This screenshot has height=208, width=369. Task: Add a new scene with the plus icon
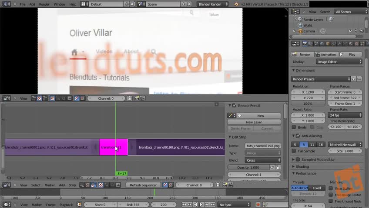click(x=183, y=4)
